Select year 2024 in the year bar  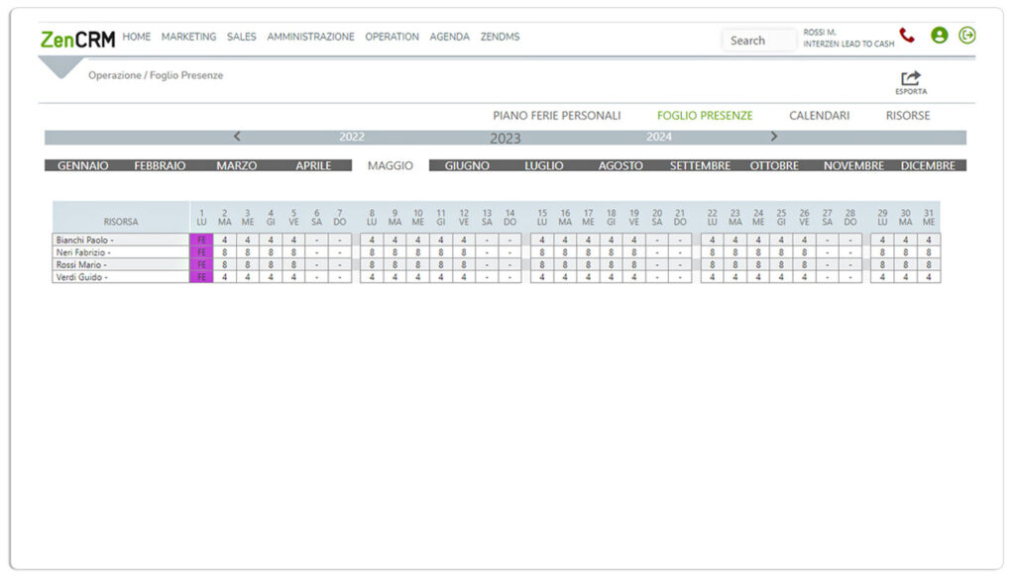(659, 137)
